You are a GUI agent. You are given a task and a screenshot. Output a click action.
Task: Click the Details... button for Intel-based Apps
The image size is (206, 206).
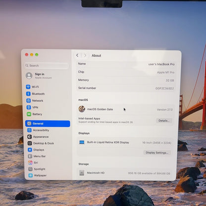164,121
